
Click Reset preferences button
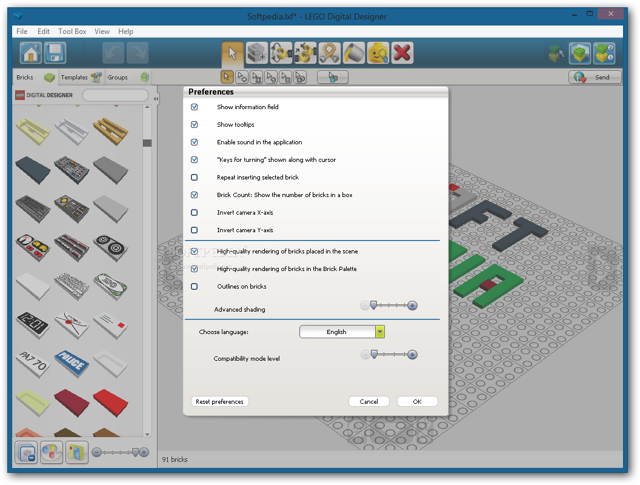[x=219, y=401]
